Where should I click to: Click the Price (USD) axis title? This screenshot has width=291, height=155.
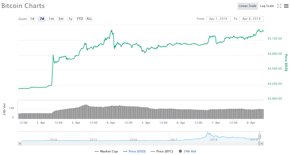286,63
